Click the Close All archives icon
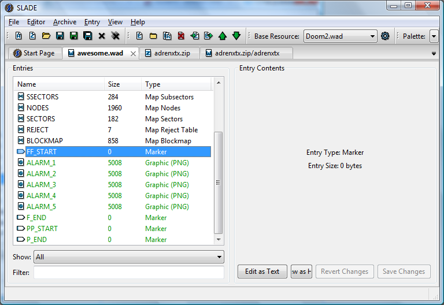This screenshot has width=444, height=305. (115, 36)
